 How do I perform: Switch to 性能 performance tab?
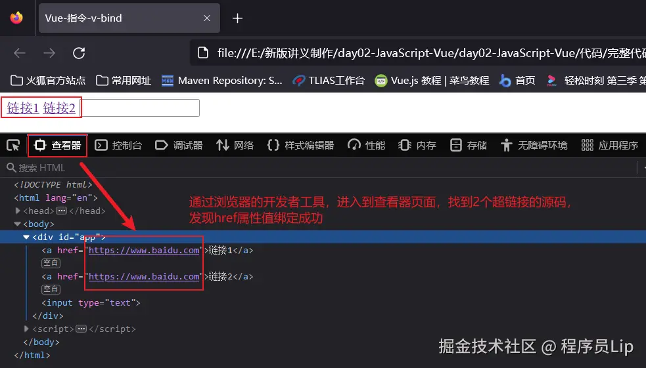pos(366,145)
